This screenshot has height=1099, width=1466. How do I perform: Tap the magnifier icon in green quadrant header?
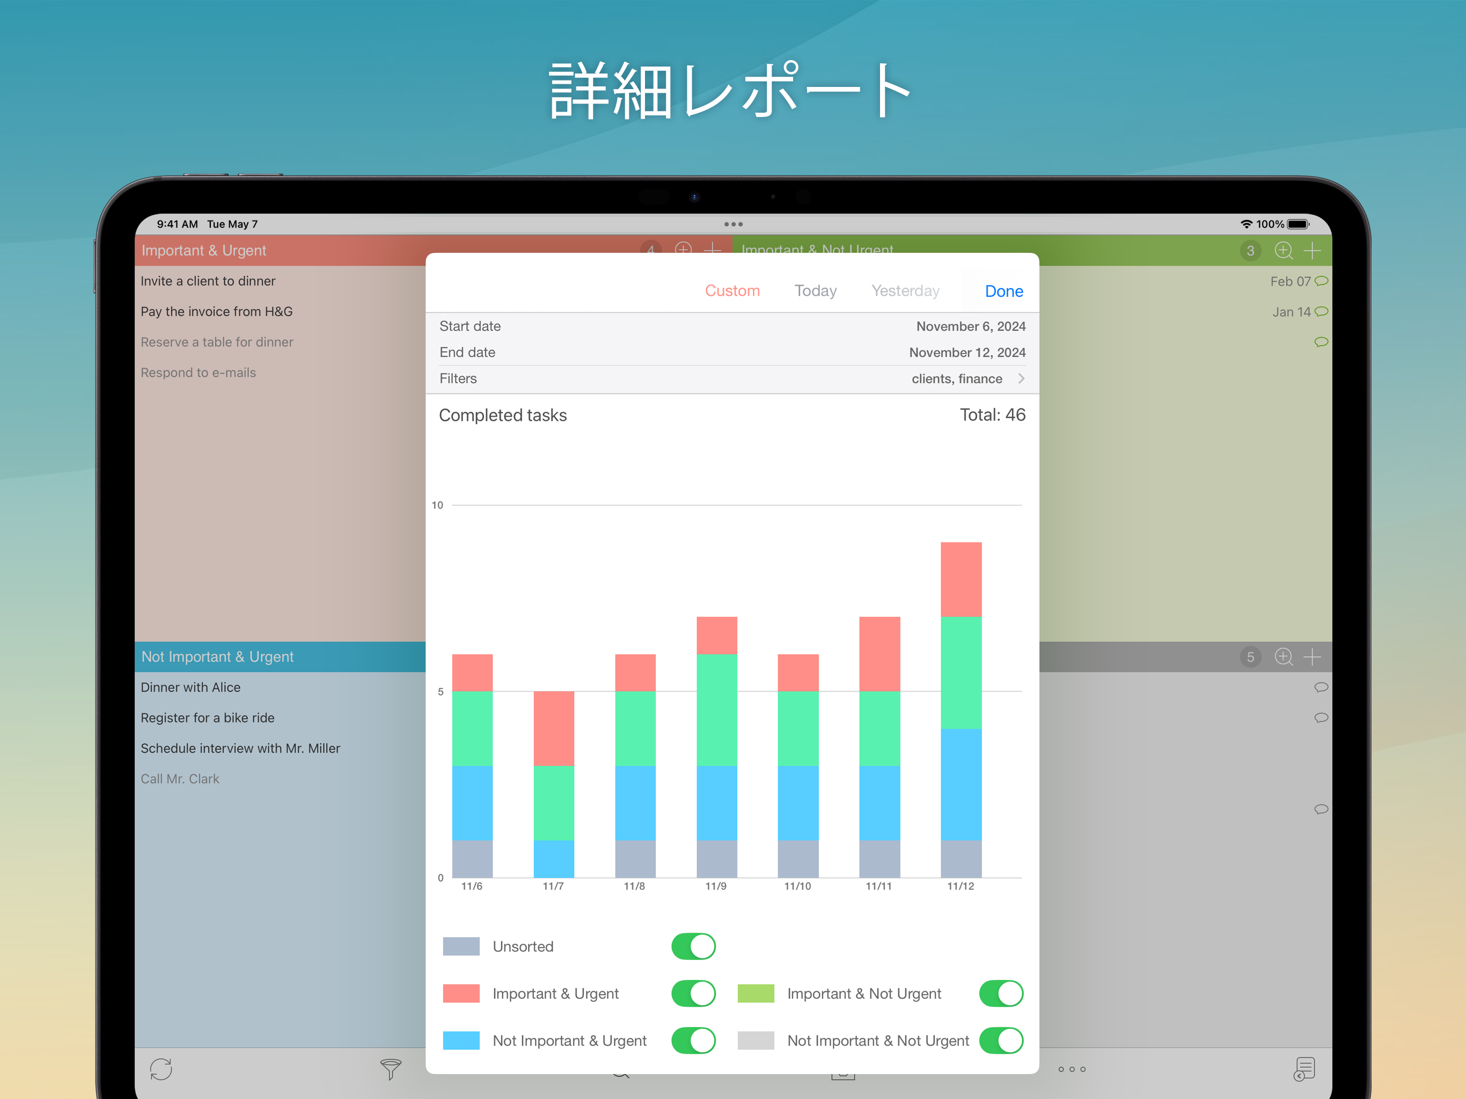click(1283, 251)
